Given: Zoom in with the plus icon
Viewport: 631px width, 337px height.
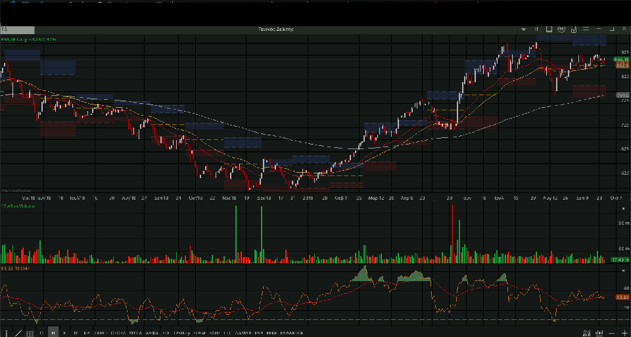Looking at the screenshot, I should point(624,333).
